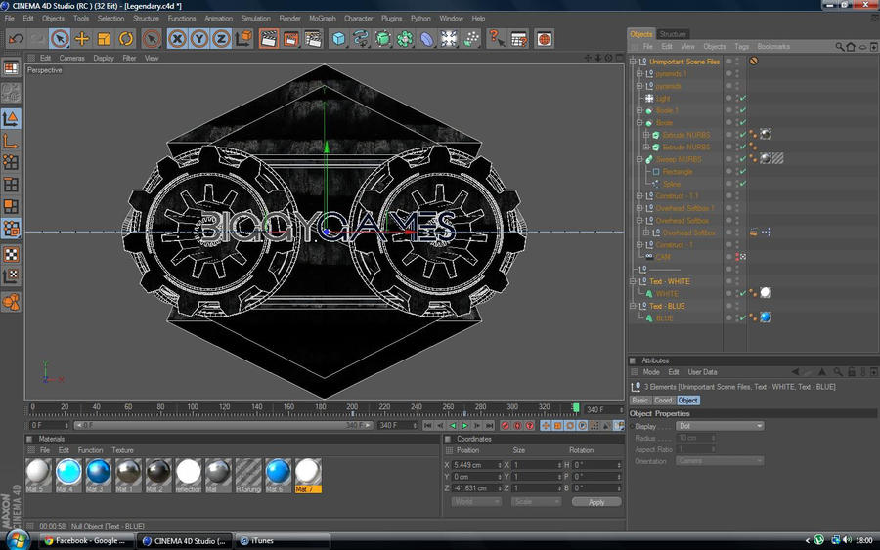Image resolution: width=880 pixels, height=550 pixels.
Task: Switch to the Structure tab
Action: coord(673,34)
